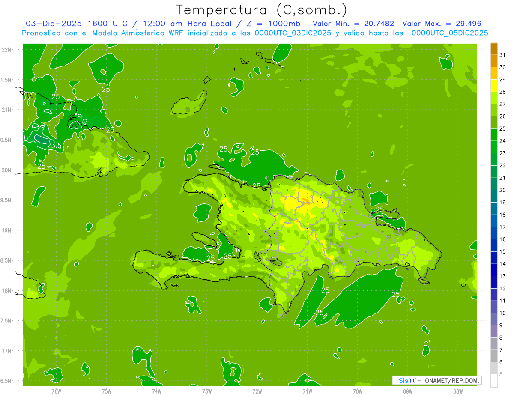Select the green color bar segment between 24 and 25
Image resolution: width=514 pixels, height=397 pixels.
(494, 135)
